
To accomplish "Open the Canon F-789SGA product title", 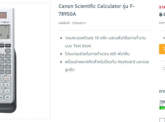I will (x=97, y=10).
